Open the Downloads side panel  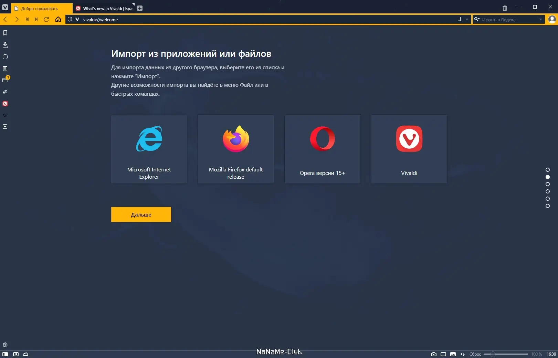(x=5, y=45)
